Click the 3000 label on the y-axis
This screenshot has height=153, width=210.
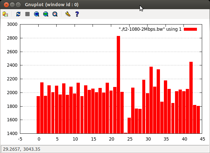[12, 25]
